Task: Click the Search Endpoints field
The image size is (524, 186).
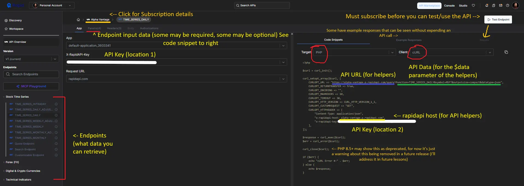Action: coord(31,74)
